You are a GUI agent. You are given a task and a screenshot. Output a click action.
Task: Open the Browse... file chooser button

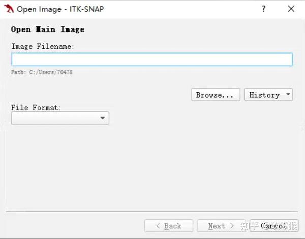pos(216,95)
